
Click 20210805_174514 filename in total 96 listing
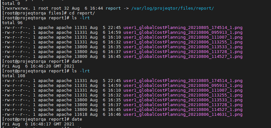tap(183, 27)
